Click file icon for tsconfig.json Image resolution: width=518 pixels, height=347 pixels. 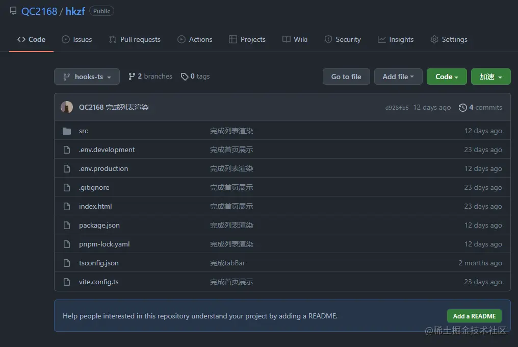(x=67, y=263)
